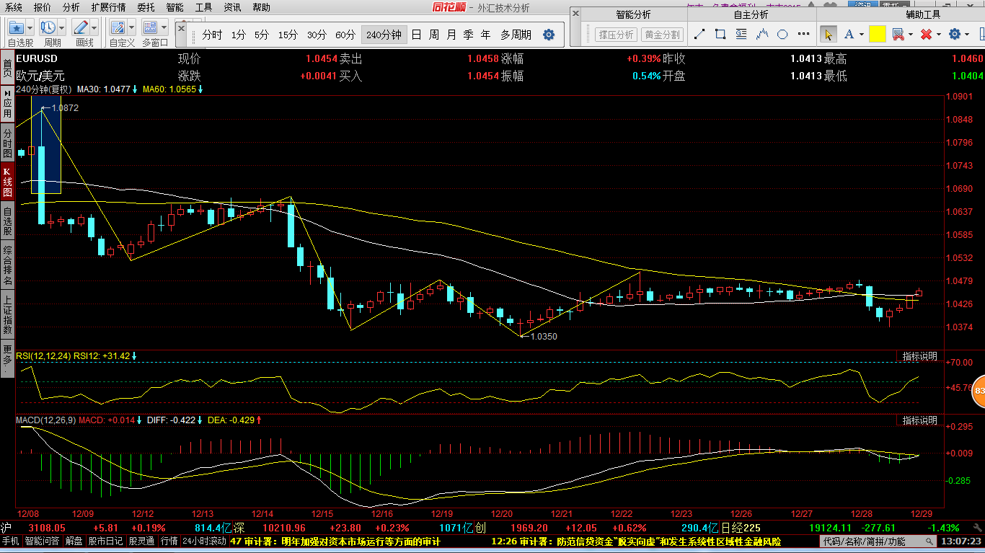Expand the scissors tool dropdown arrow
This screenshot has height=553, width=985.
tap(911, 35)
